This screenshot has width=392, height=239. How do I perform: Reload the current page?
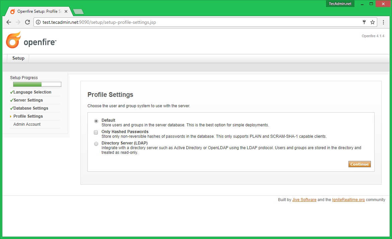point(27,22)
